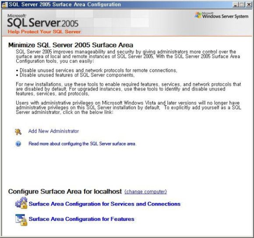254x238 pixels.
Task: Click the bullet 'Disable unused services and network protocols'
Action: click(96, 70)
